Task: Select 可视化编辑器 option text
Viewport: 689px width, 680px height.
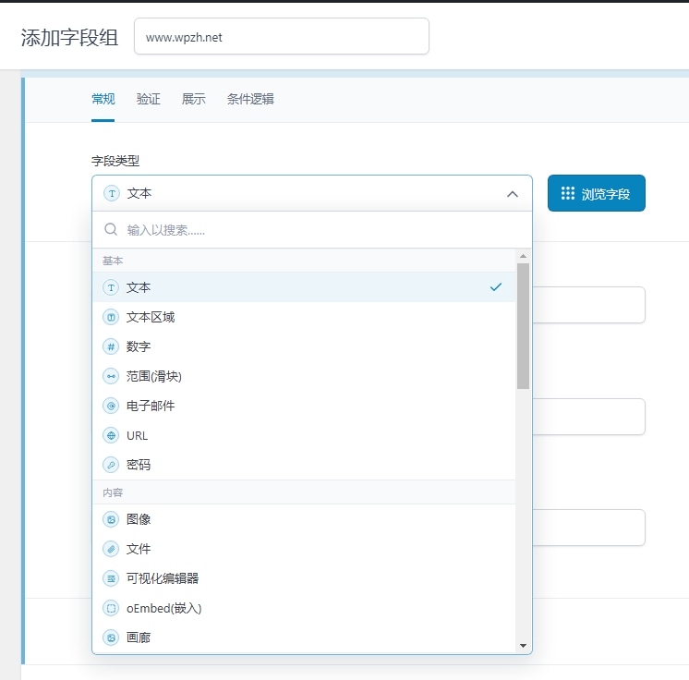Action: click(x=163, y=578)
